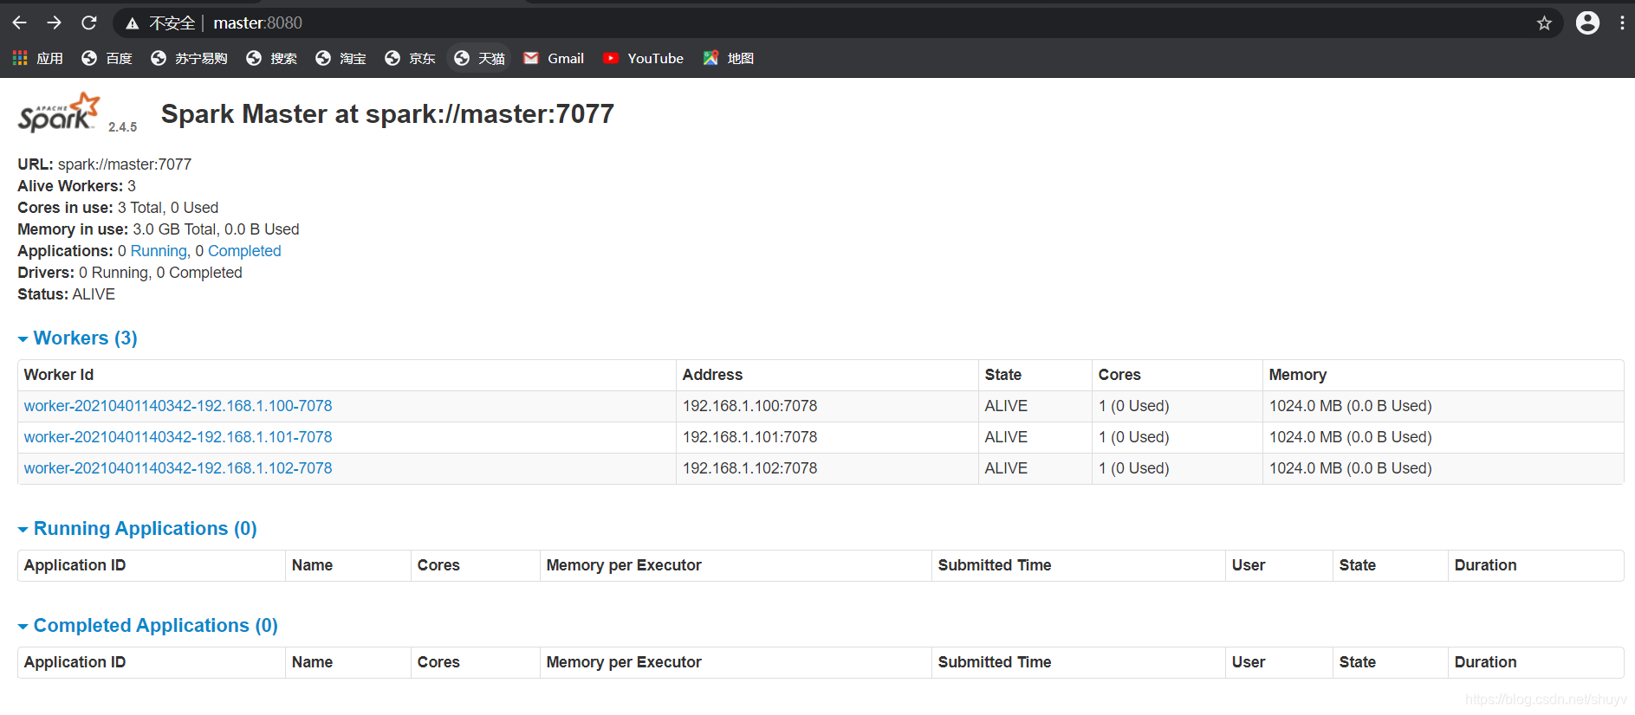Open the 京东 bookmark
The image size is (1635, 715).
[410, 58]
